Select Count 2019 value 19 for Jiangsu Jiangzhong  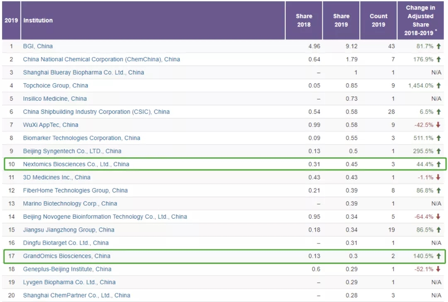[392, 230]
